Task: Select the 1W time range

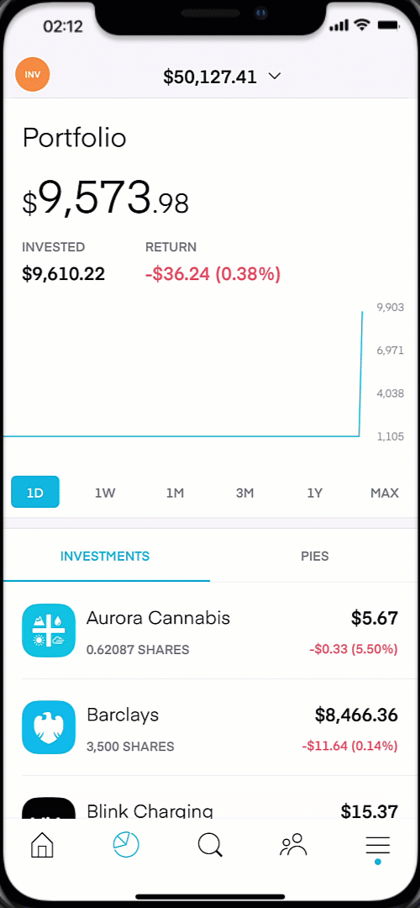Action: tap(105, 493)
